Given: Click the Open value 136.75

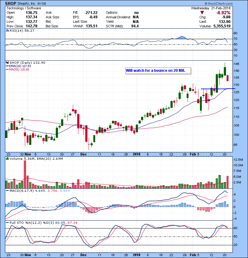Looking at the screenshot, I should click(x=32, y=13).
